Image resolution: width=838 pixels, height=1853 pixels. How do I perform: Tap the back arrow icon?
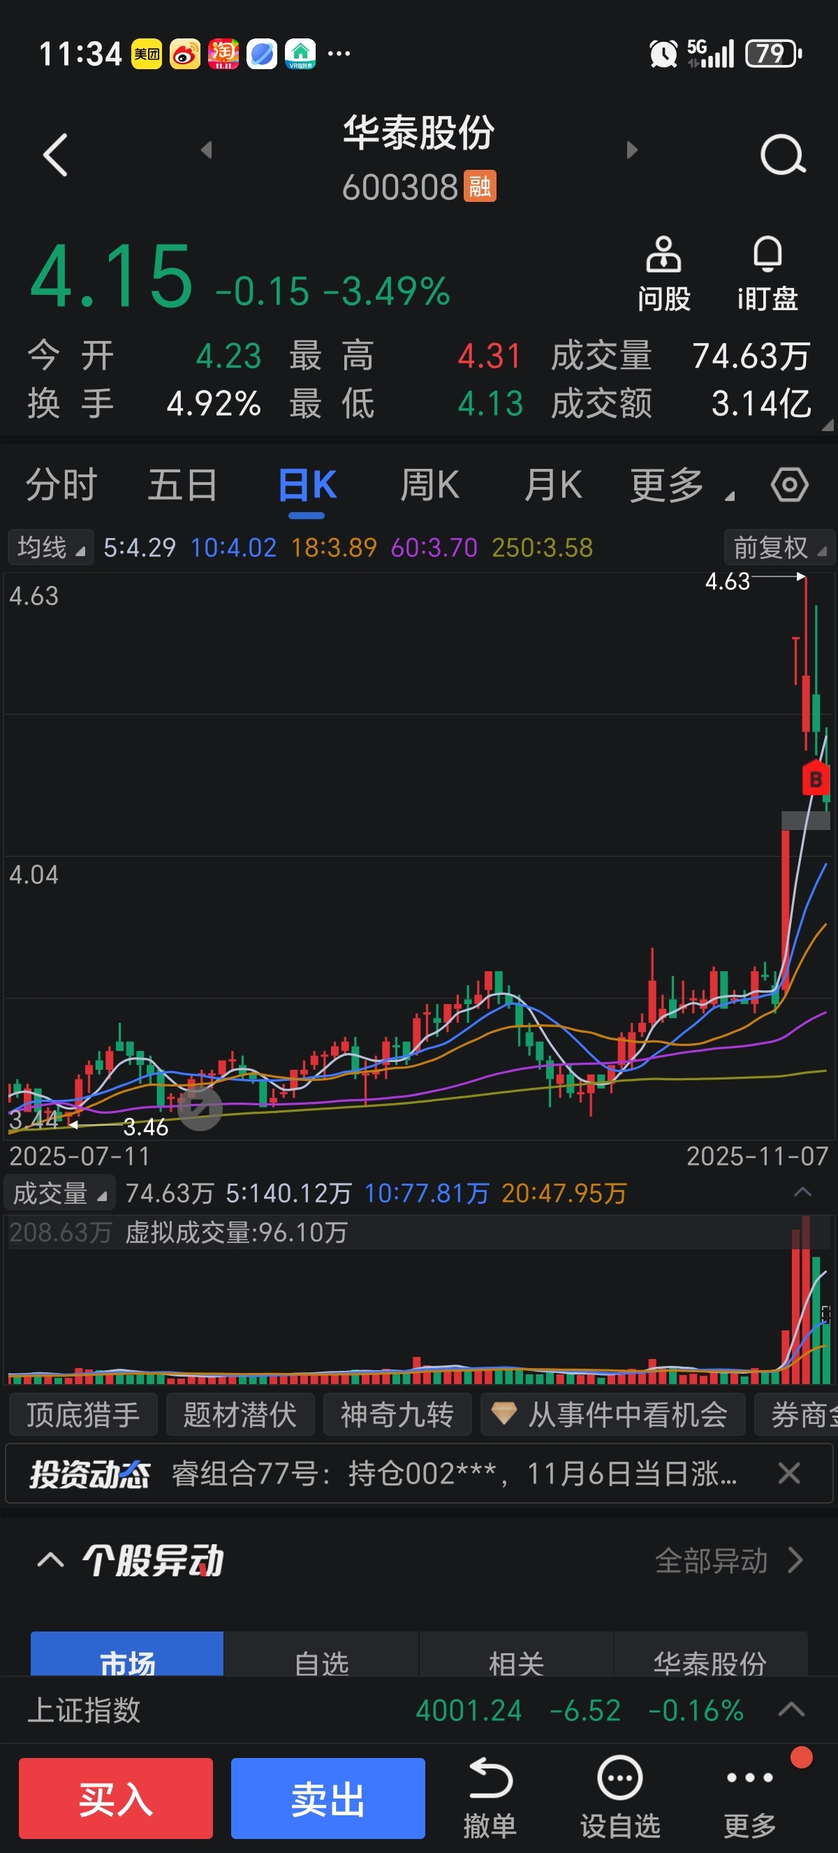55,154
